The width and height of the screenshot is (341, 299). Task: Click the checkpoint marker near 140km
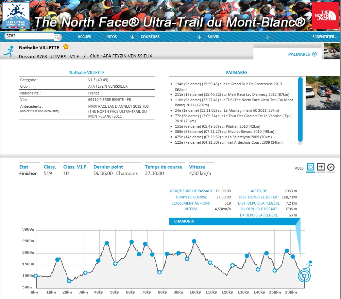click(x=258, y=269)
